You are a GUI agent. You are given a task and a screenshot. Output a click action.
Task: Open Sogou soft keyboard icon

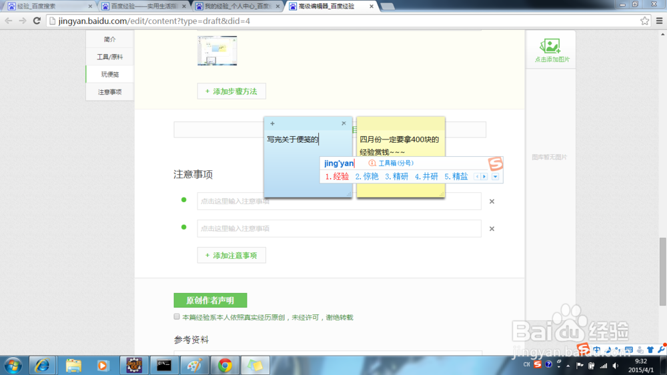pos(629,350)
